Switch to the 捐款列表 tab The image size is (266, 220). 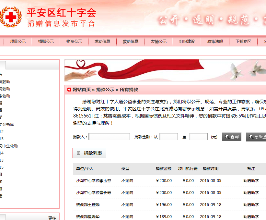(x=93, y=153)
